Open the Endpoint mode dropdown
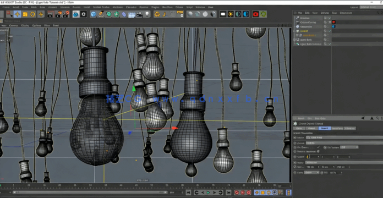The height and width of the screenshot is (198, 383). 344,162
